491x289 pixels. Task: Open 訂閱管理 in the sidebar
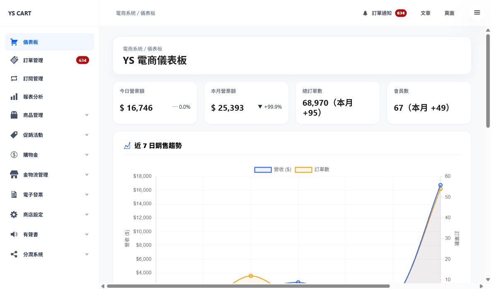coord(50,78)
